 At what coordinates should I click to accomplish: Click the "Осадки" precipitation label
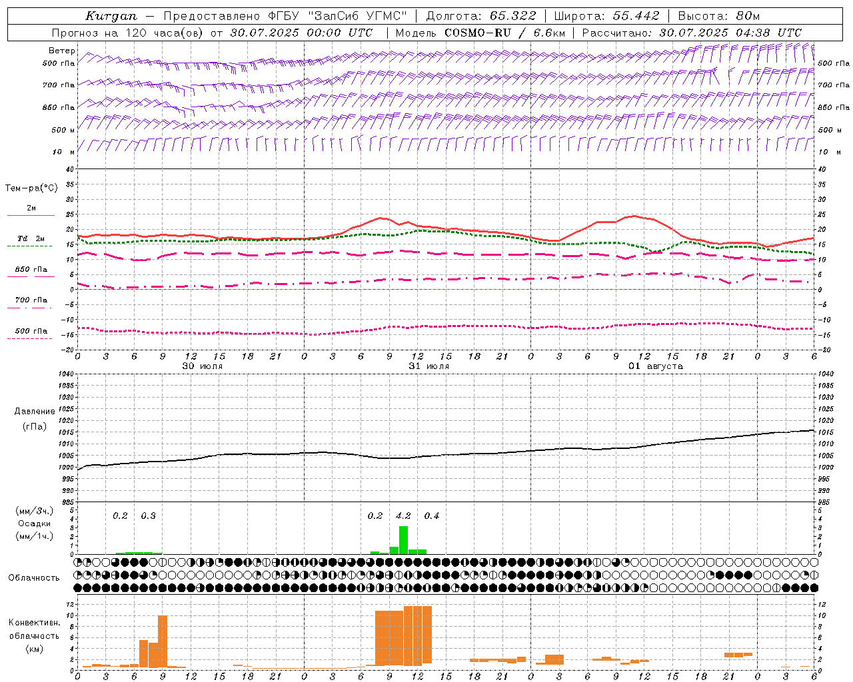[x=35, y=523]
